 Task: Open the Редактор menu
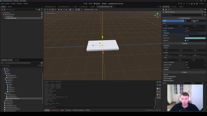point(19,4)
